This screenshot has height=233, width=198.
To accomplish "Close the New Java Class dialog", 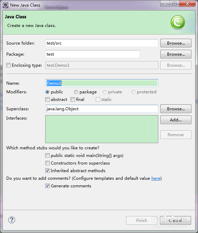I will click(187, 3).
